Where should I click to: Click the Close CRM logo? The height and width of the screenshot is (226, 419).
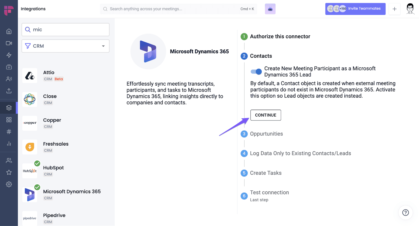(30, 100)
